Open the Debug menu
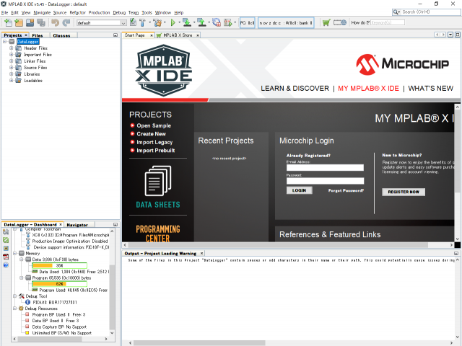Viewport: 462px width, 346px height. 119,13
